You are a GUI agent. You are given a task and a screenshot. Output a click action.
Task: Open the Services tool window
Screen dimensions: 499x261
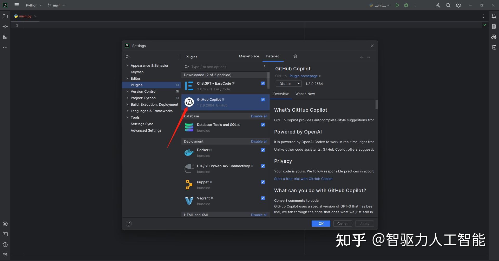(x=5, y=224)
